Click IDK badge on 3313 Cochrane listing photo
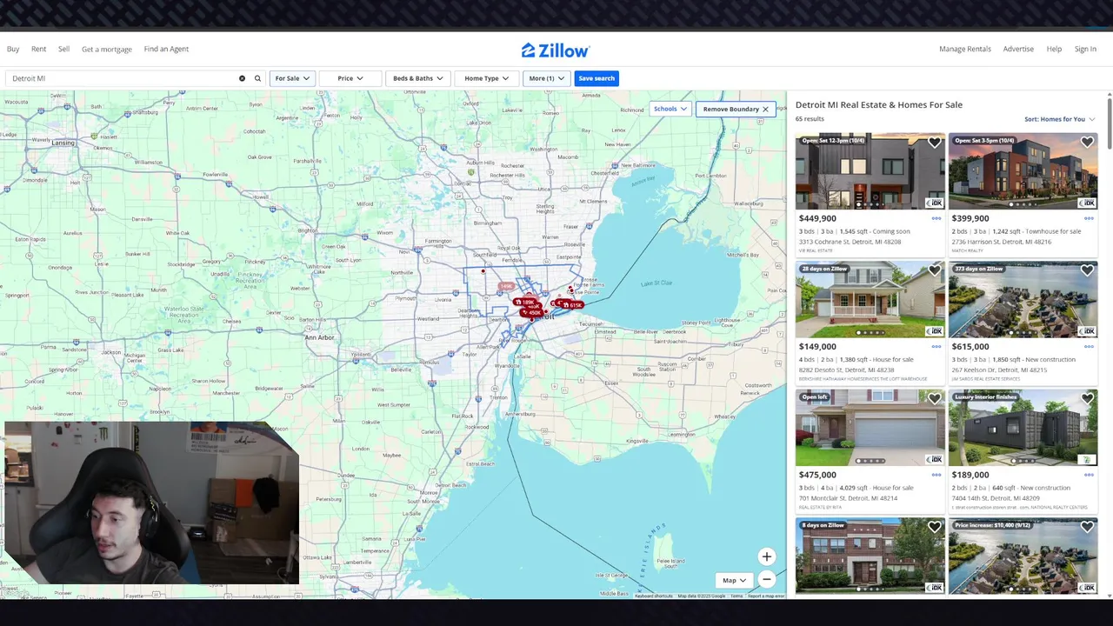Image resolution: width=1113 pixels, height=626 pixels. (935, 203)
